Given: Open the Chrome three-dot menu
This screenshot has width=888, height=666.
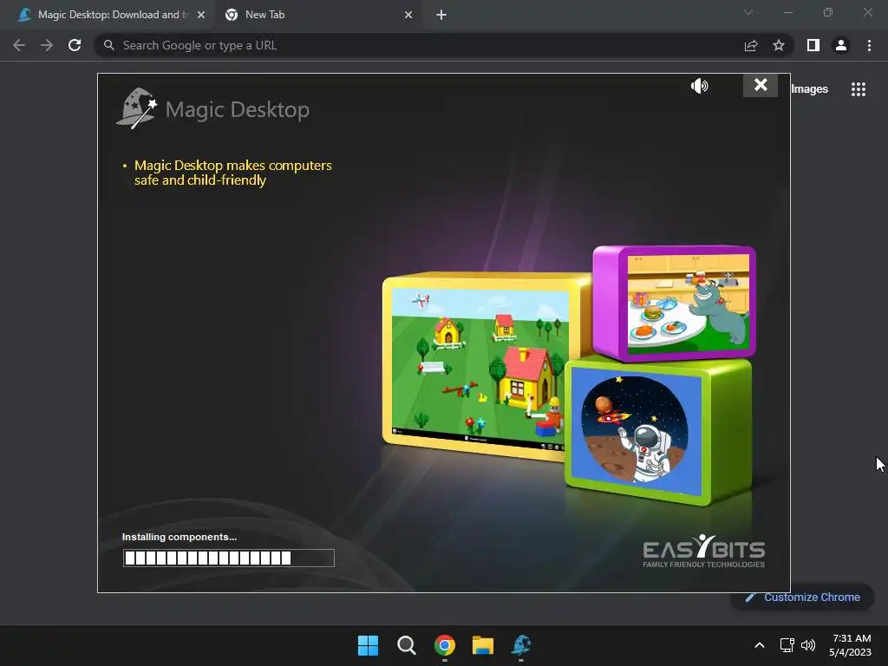Looking at the screenshot, I should [869, 45].
